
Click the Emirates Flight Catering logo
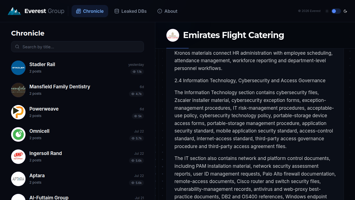(173, 35)
